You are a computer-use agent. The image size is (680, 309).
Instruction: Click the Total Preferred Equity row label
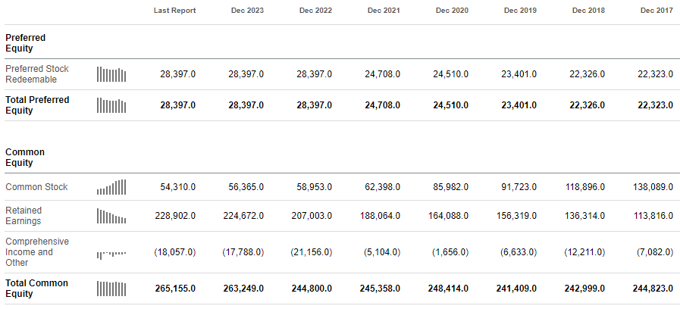point(37,105)
